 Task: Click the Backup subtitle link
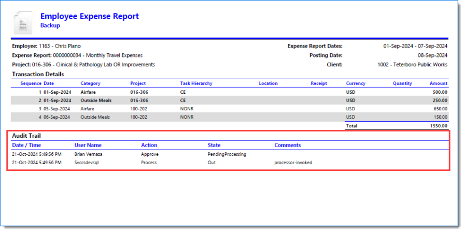tap(50, 25)
